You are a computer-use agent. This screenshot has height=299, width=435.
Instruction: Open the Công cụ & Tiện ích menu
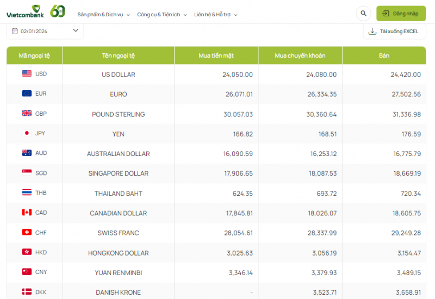click(x=161, y=15)
